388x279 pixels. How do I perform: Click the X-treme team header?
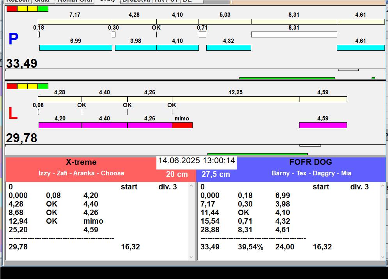click(x=81, y=162)
